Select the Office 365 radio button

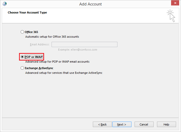22,32
